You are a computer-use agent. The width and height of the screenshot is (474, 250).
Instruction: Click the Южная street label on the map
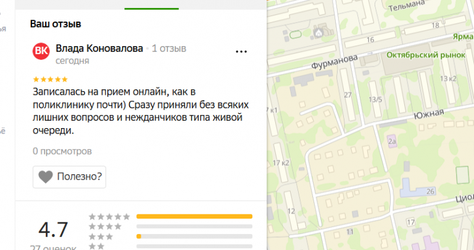tap(429, 114)
